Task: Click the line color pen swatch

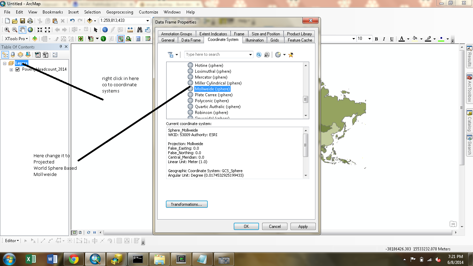Action: pos(428,39)
